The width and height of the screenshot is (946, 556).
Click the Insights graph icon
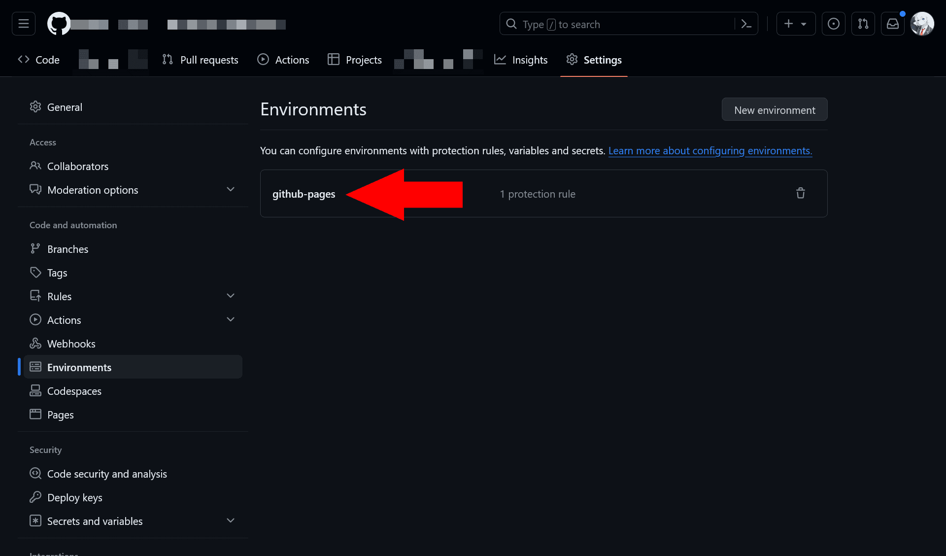(x=500, y=59)
